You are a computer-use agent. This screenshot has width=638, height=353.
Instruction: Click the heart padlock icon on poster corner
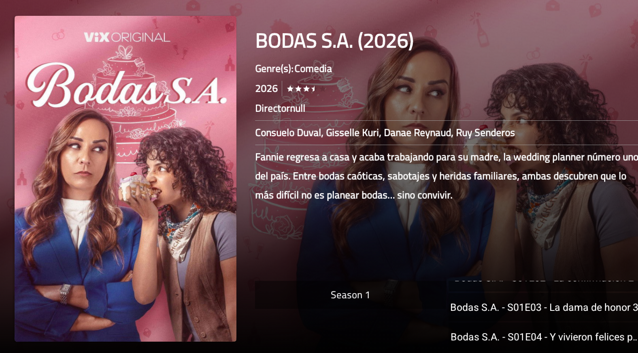tap(230, 27)
